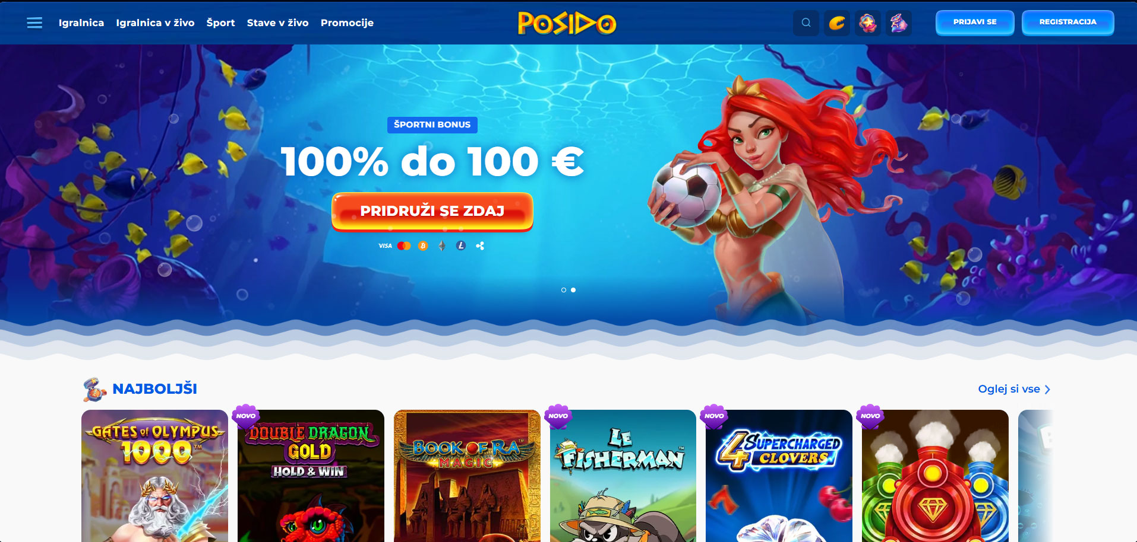Open the hamburger menu icon
This screenshot has width=1137, height=542.
click(x=34, y=23)
